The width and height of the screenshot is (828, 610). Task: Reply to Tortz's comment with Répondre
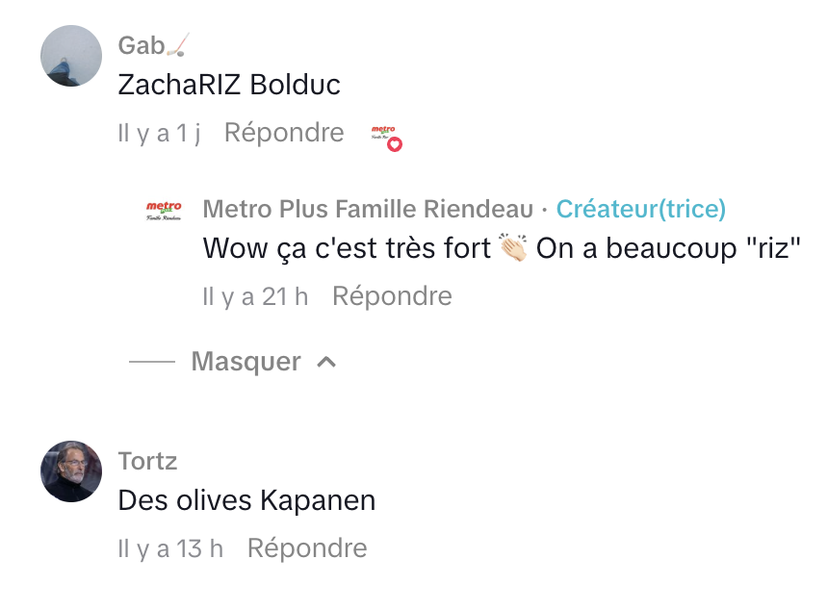coord(307,548)
